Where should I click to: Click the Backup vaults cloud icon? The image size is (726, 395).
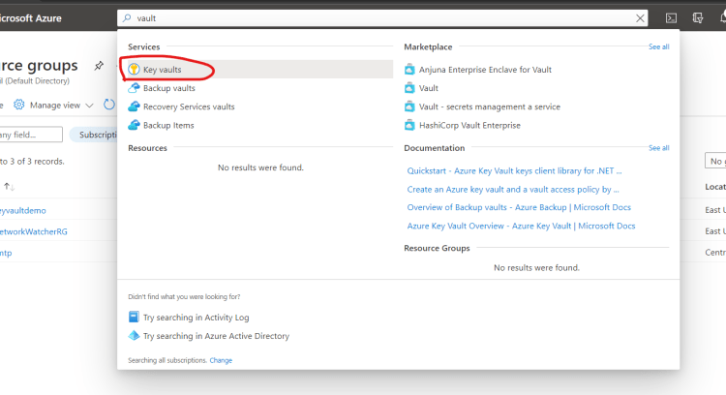pyautogui.click(x=134, y=88)
